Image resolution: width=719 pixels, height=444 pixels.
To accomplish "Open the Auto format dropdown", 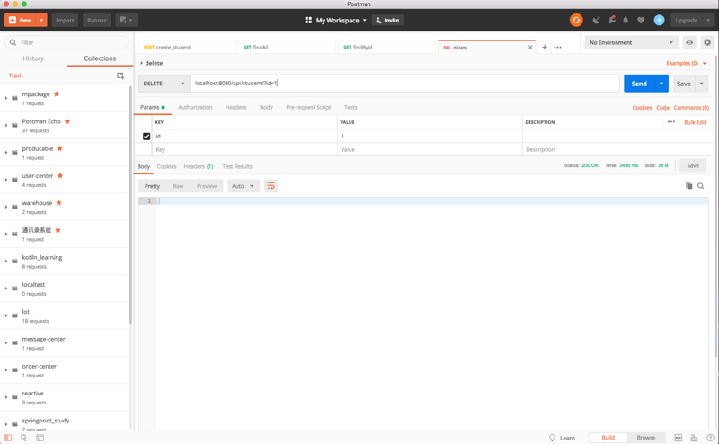I will pyautogui.click(x=243, y=186).
